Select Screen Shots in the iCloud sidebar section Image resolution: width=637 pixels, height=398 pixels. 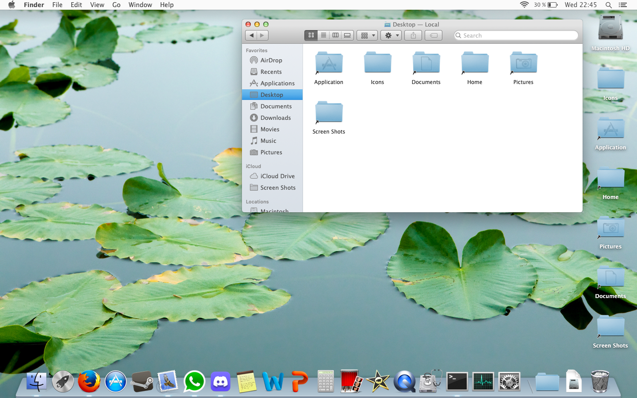(x=272, y=188)
